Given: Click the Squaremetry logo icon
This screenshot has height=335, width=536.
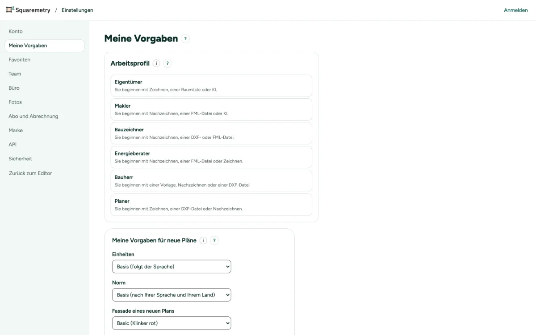Looking at the screenshot, I should 10,10.
